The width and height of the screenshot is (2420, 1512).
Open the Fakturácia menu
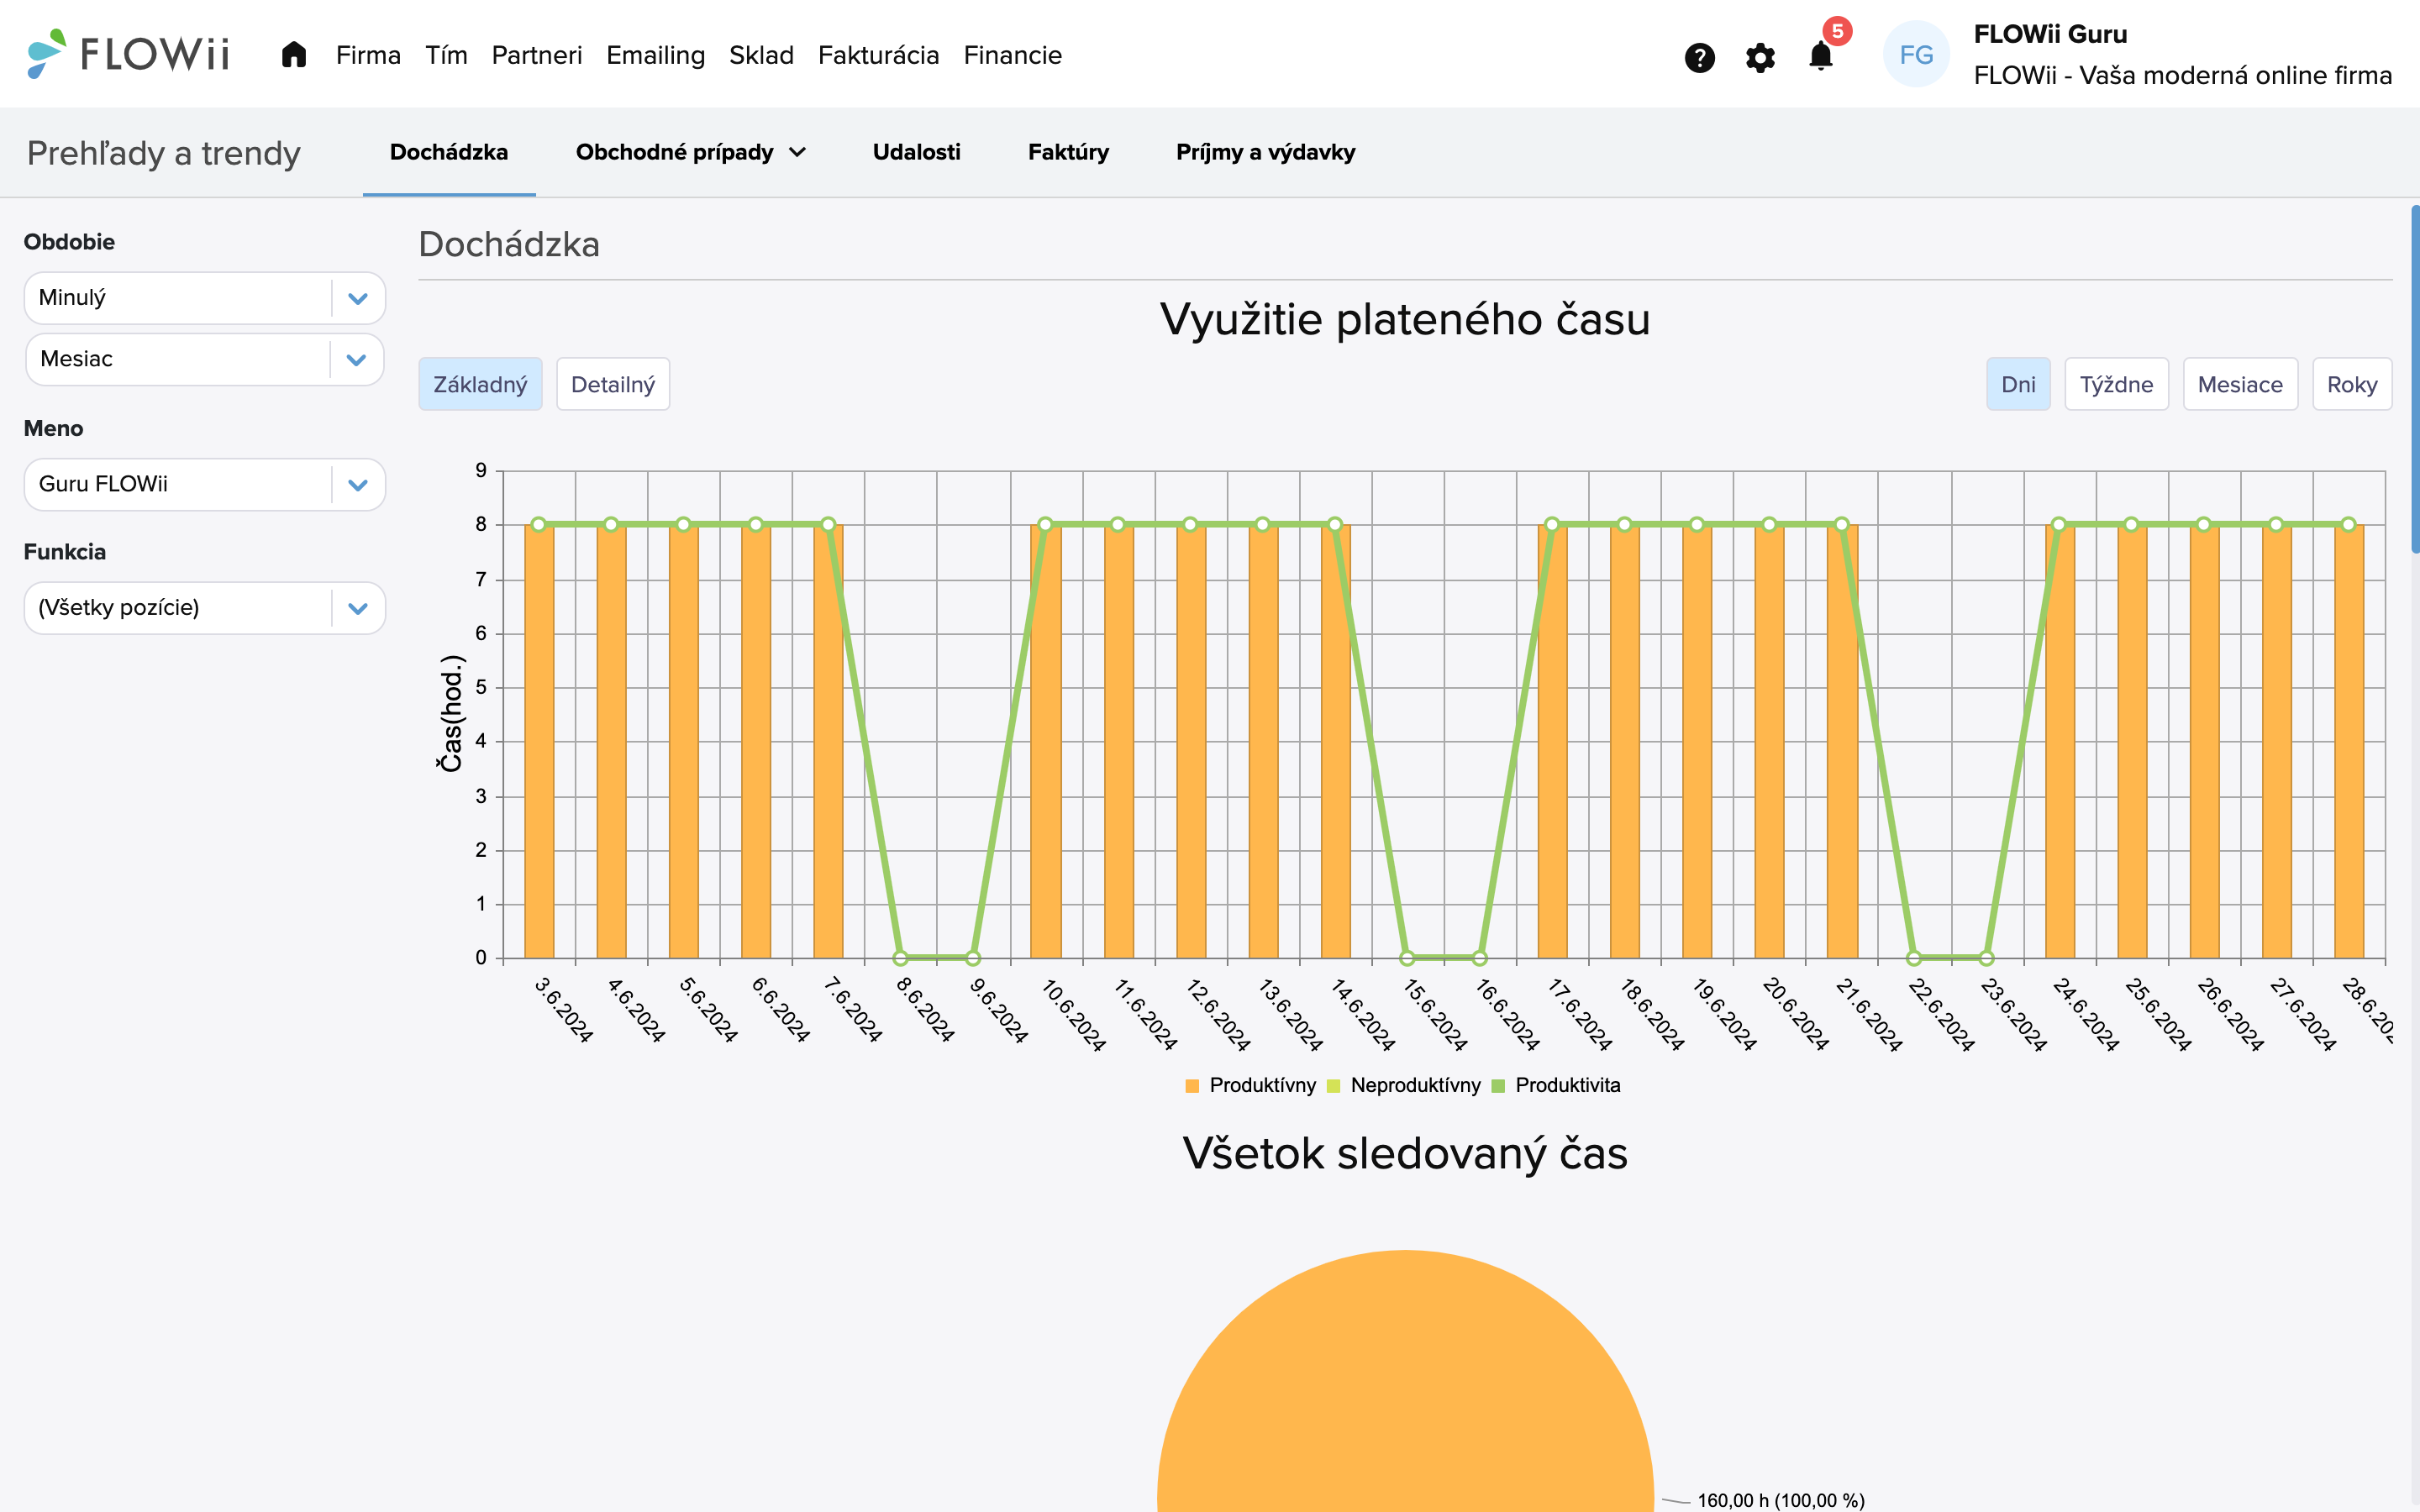878,55
